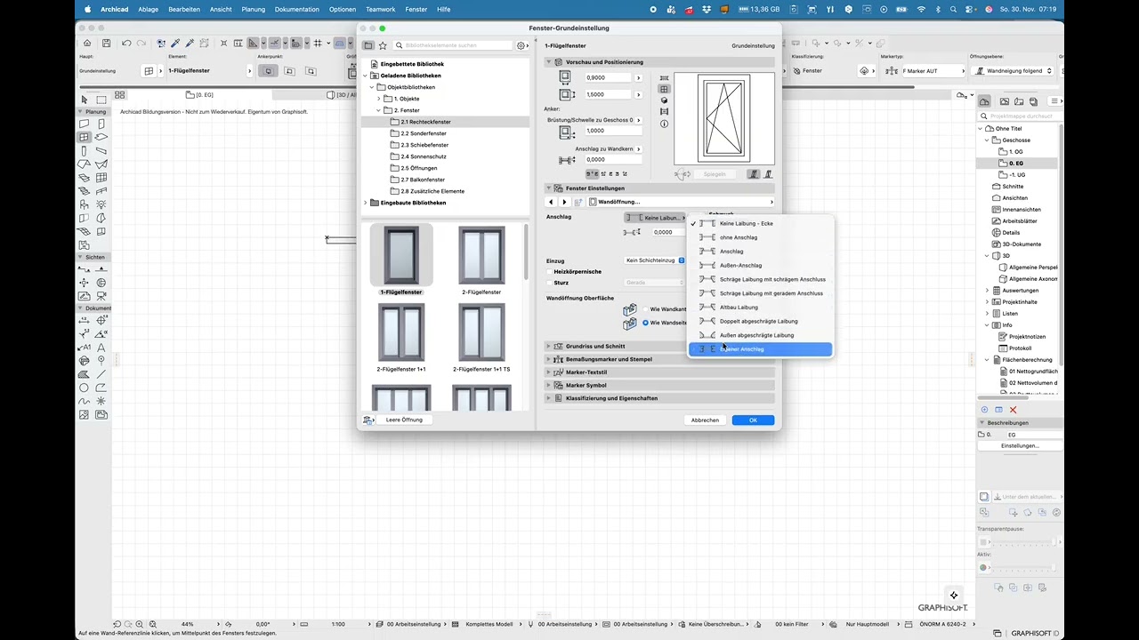Select the Window tool in the toolbox
This screenshot has height=640, width=1139.
tap(85, 138)
